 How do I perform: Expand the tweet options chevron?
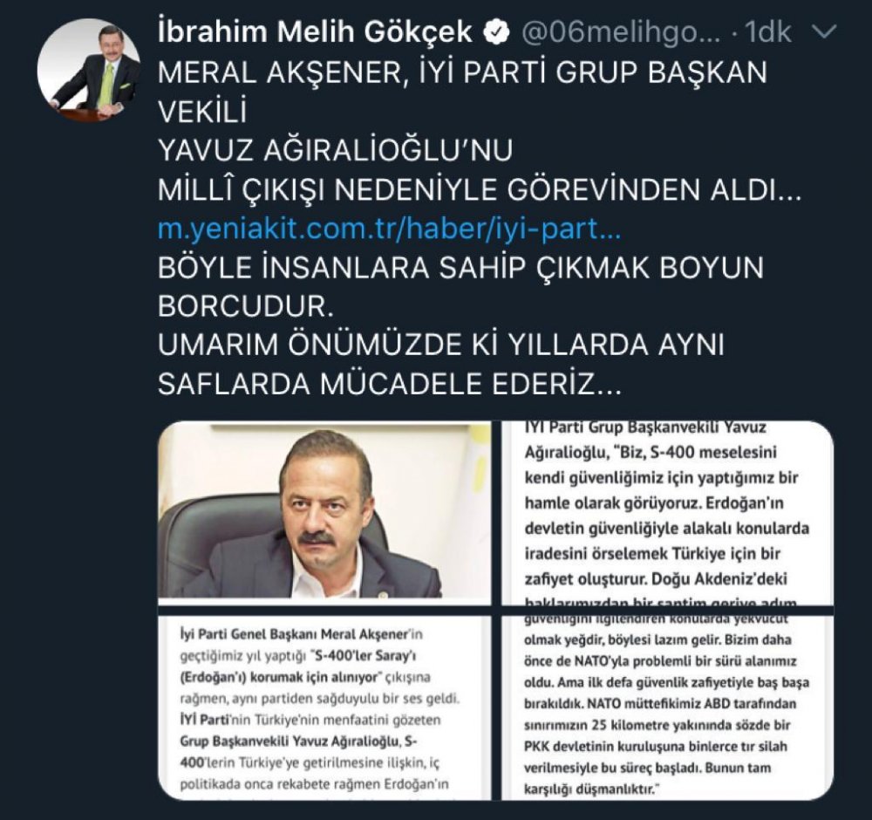pos(824,32)
